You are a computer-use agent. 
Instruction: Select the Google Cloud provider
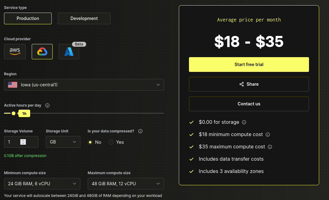[42, 51]
